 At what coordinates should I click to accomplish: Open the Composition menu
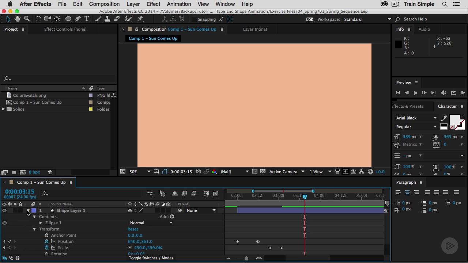pos(104,4)
